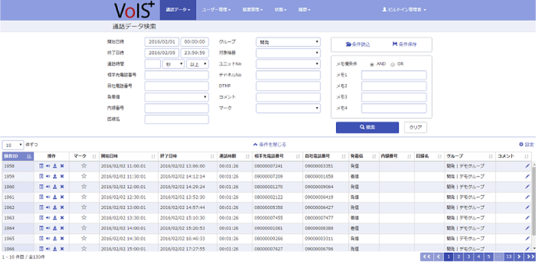Go to next page arrow
This screenshot has width=536, height=263.
coord(519,257)
